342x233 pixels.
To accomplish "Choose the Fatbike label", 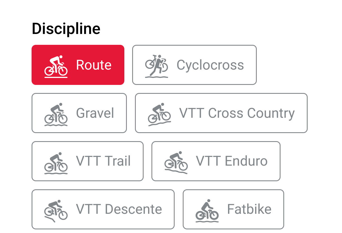I will [249, 210].
